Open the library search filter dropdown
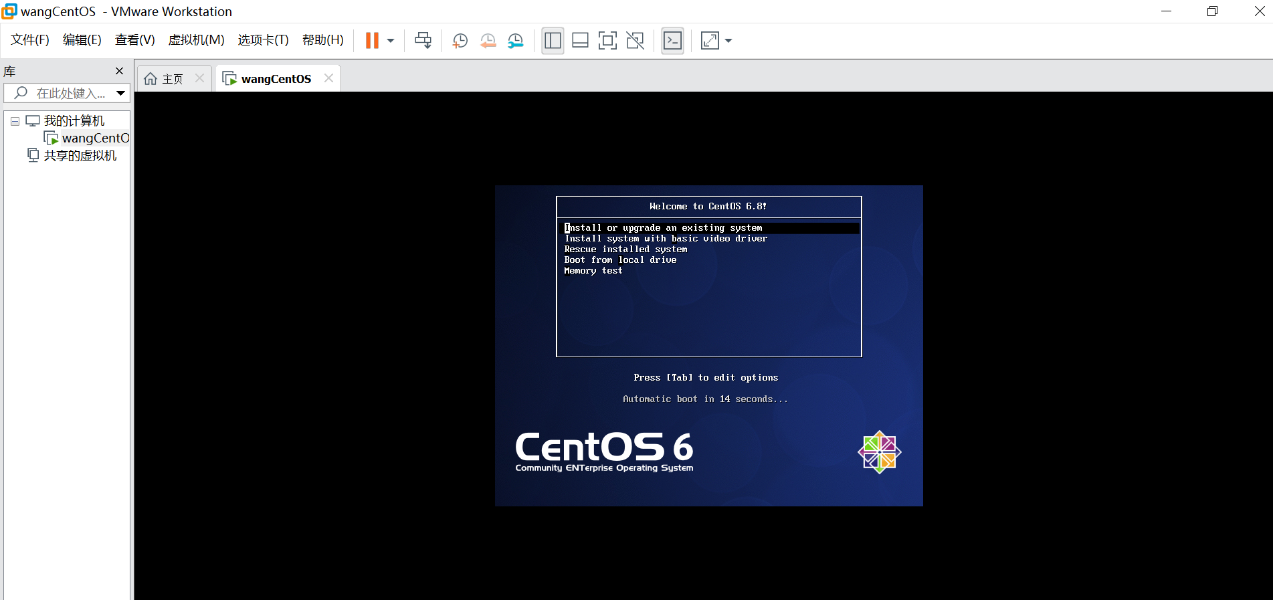Screen dimensions: 1273x600 120,94
